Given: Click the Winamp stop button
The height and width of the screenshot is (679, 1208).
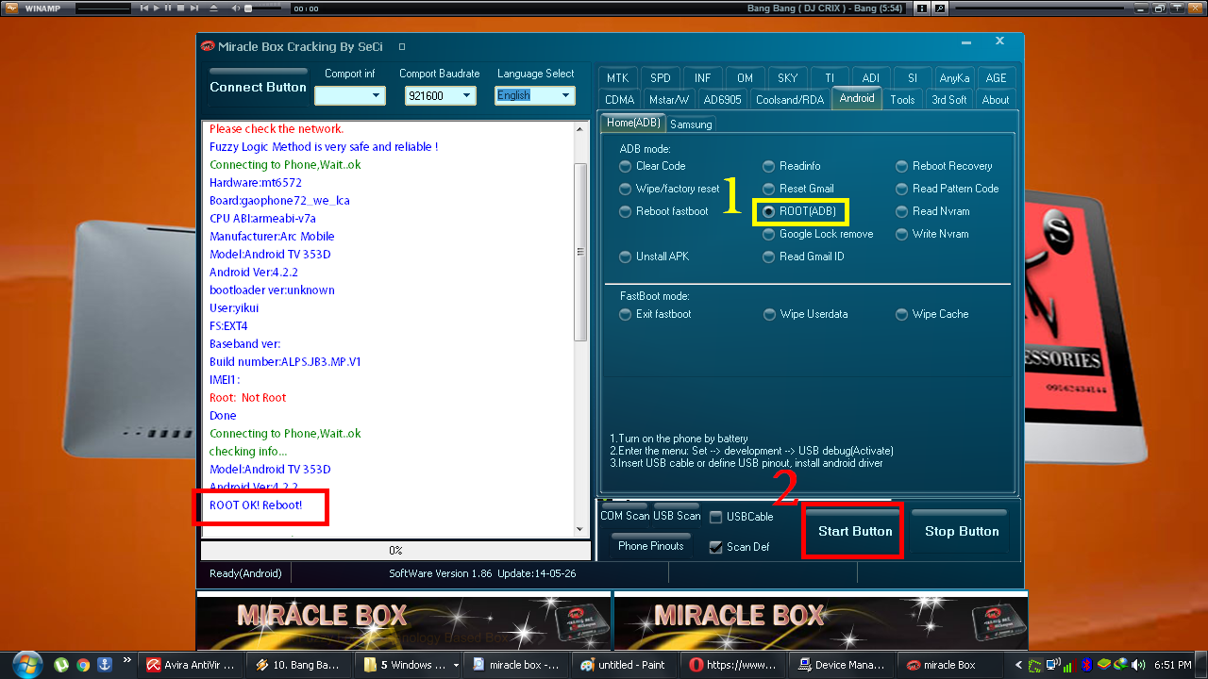Looking at the screenshot, I should (x=179, y=8).
